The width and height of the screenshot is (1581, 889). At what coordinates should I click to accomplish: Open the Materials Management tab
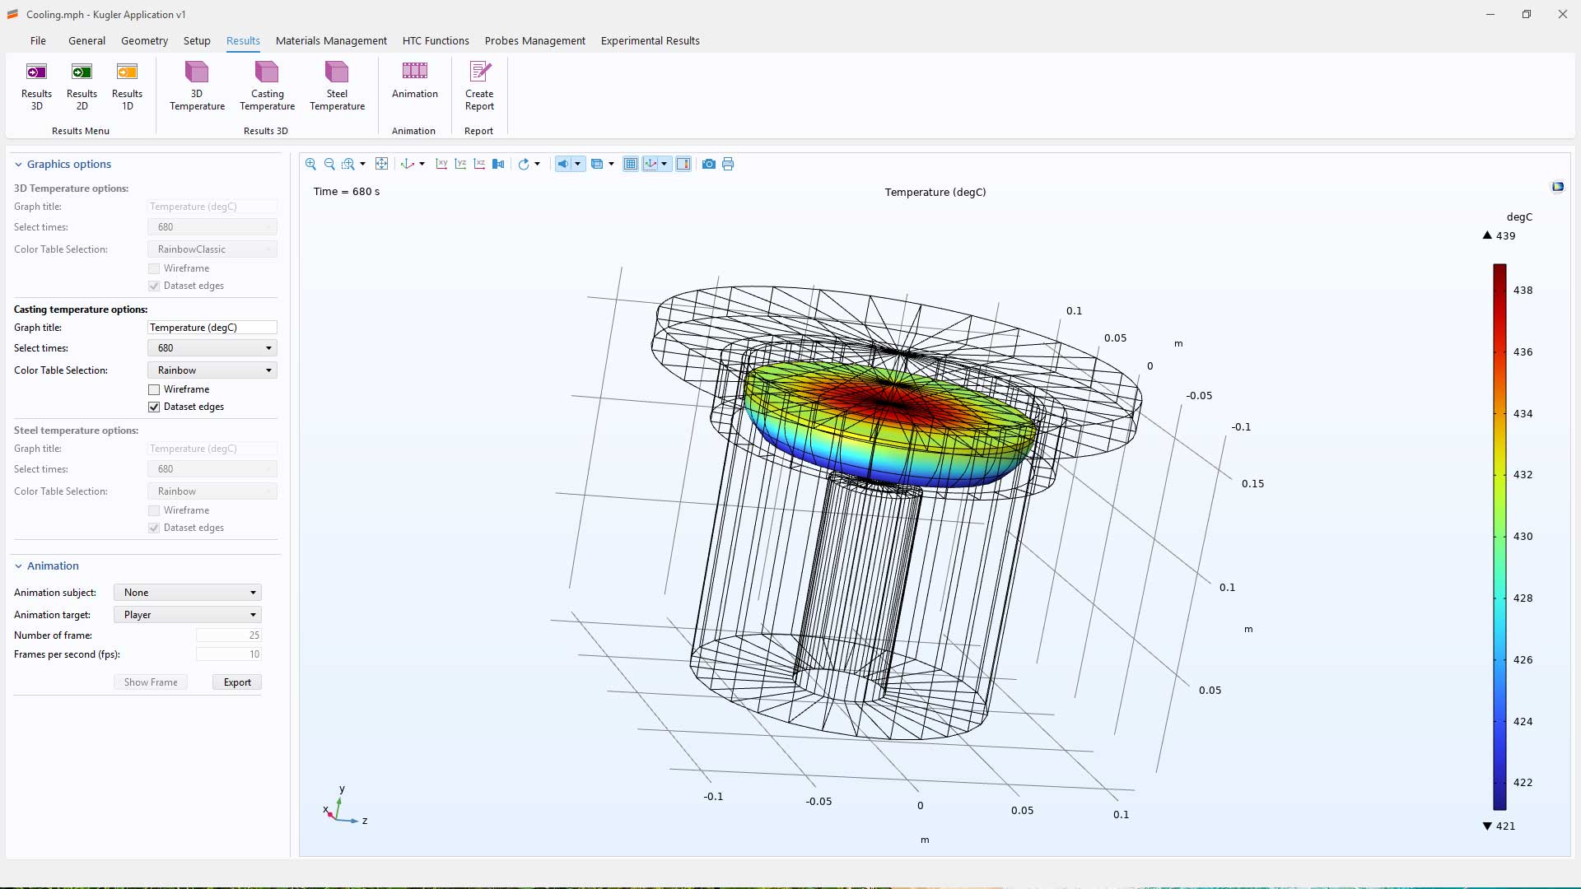pyautogui.click(x=331, y=40)
